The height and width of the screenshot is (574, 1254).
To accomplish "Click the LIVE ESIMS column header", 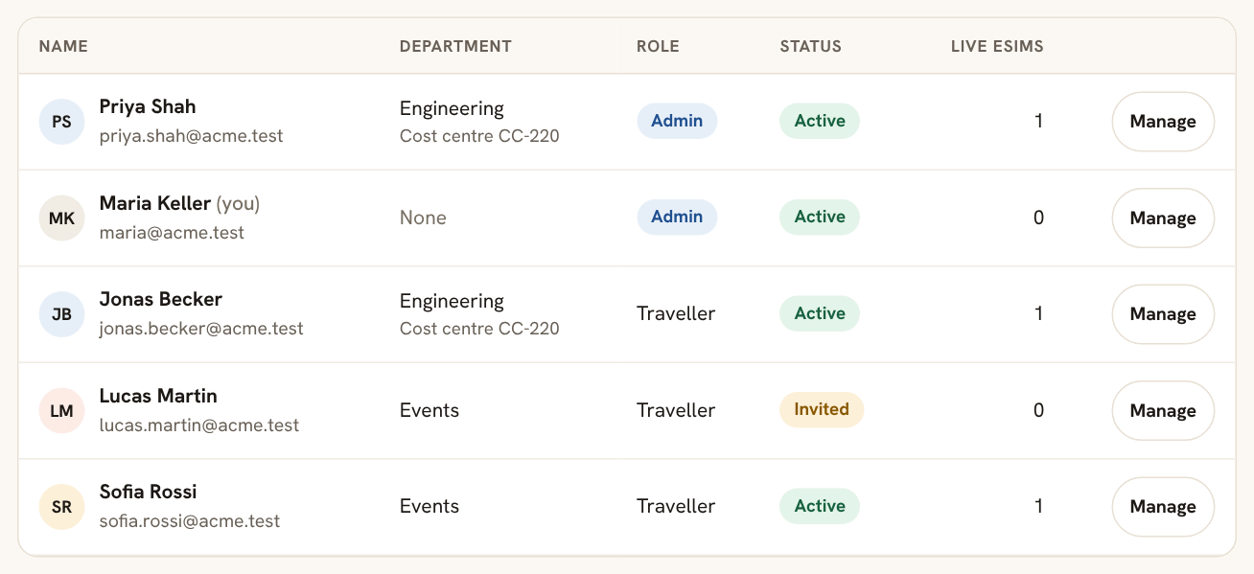I will (x=997, y=46).
